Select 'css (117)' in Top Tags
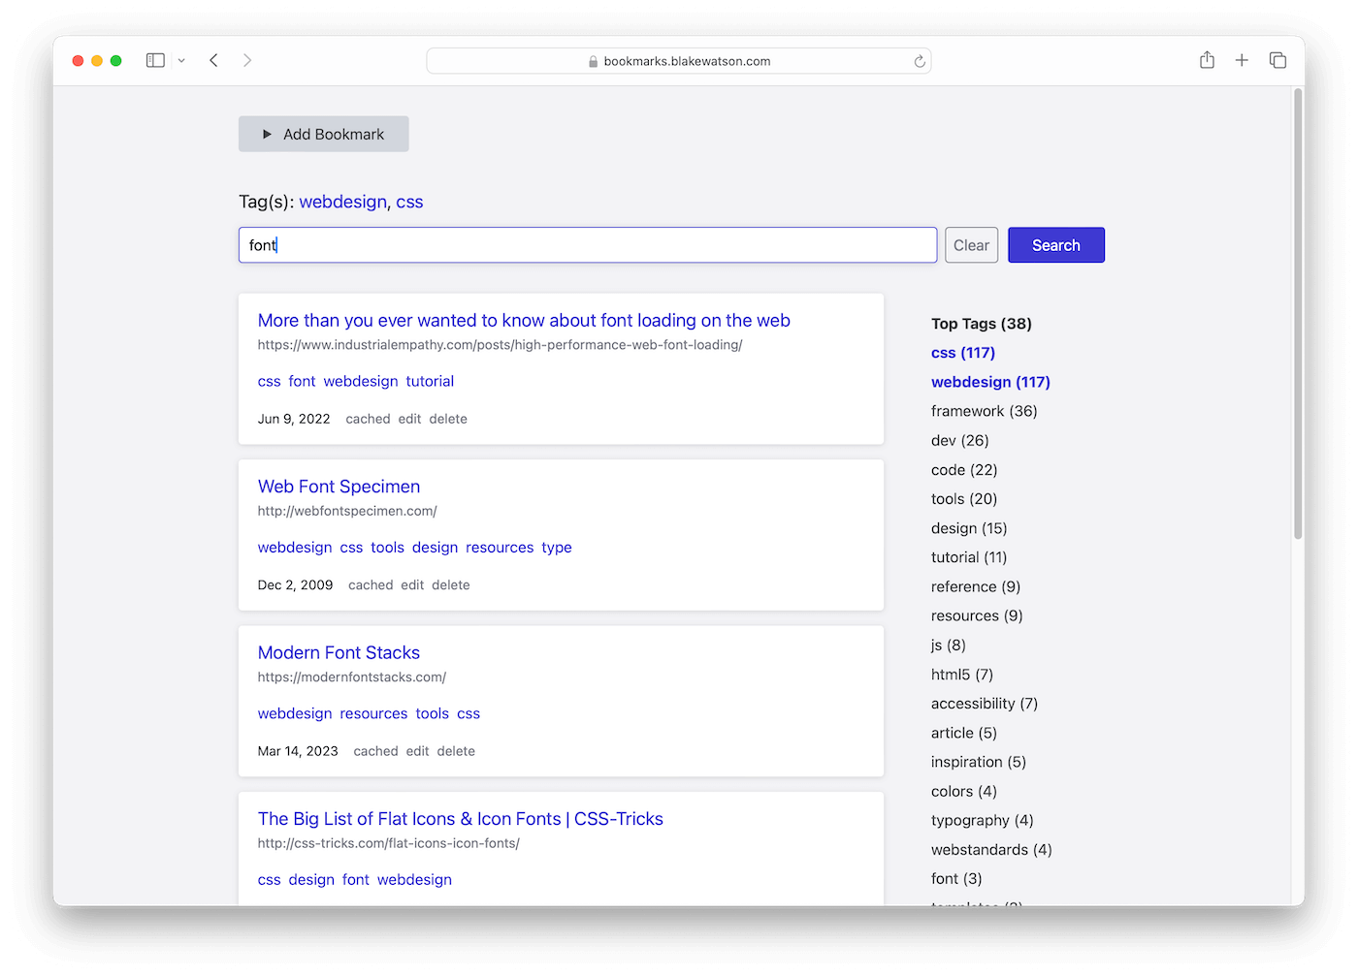1358x976 pixels. coord(963,353)
